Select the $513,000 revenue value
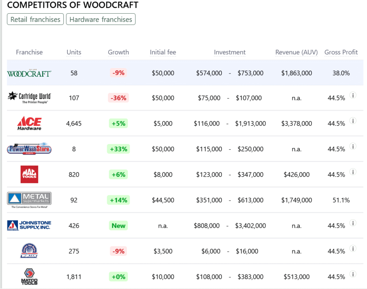This screenshot has width=367, height=289. (x=296, y=277)
